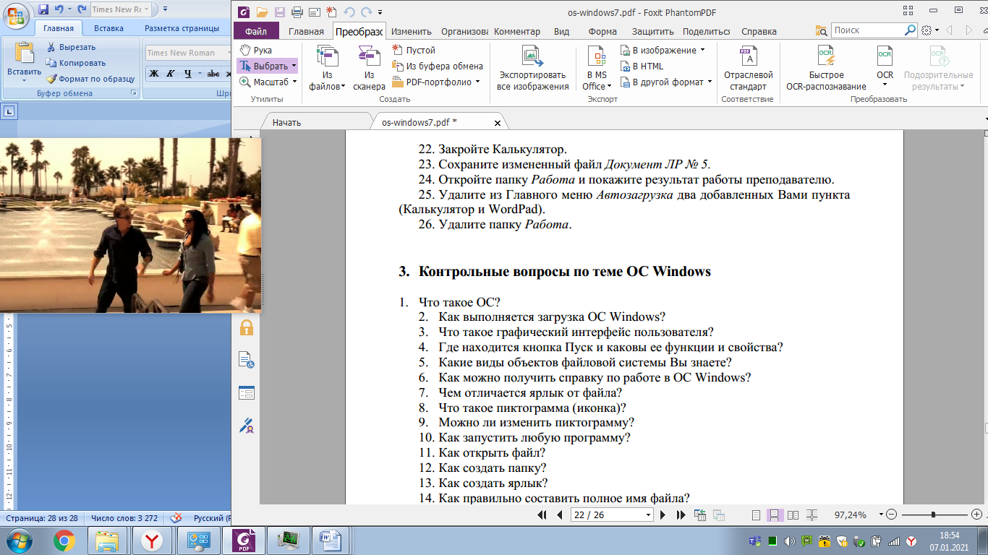
Task: Expand the Zoom (Масштаб) dropdown
Action: coord(295,82)
